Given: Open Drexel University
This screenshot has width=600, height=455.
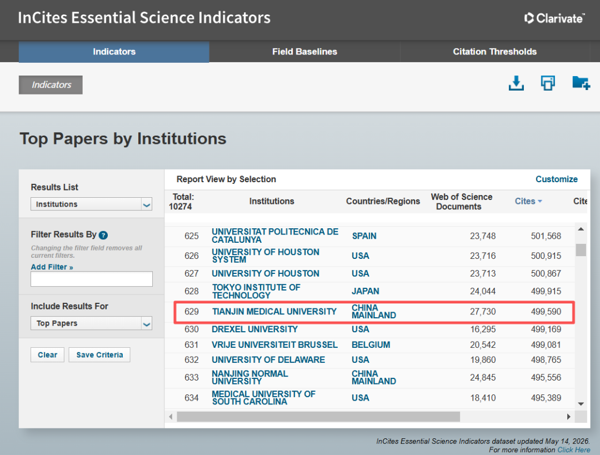Looking at the screenshot, I should coord(254,329).
